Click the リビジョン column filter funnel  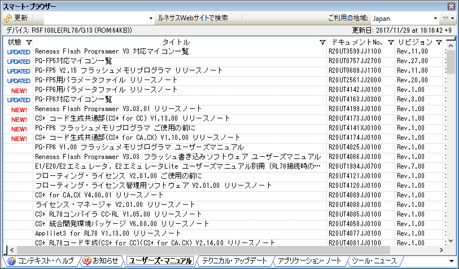coord(438,42)
